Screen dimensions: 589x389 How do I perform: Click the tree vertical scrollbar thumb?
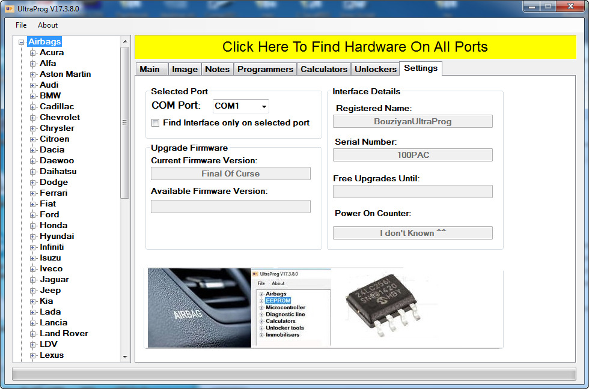click(125, 122)
